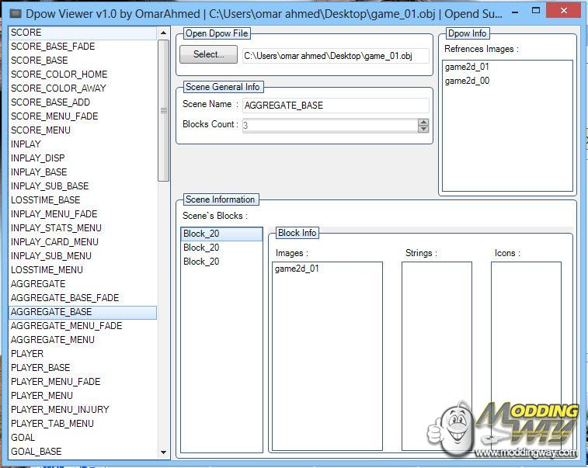Screen dimensions: 588x468
Task: Select game2d_00 in Refrences Images list
Action: coord(467,81)
